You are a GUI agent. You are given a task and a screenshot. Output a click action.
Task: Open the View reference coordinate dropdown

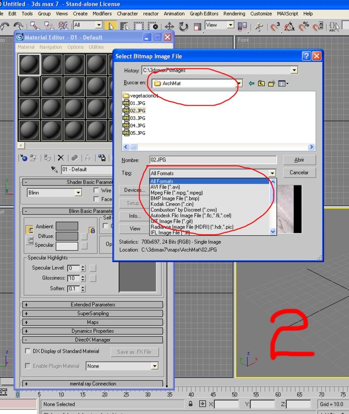[x=230, y=25]
